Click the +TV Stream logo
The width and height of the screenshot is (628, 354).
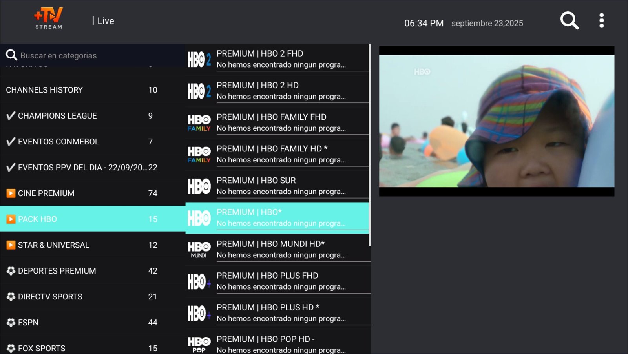[49, 18]
